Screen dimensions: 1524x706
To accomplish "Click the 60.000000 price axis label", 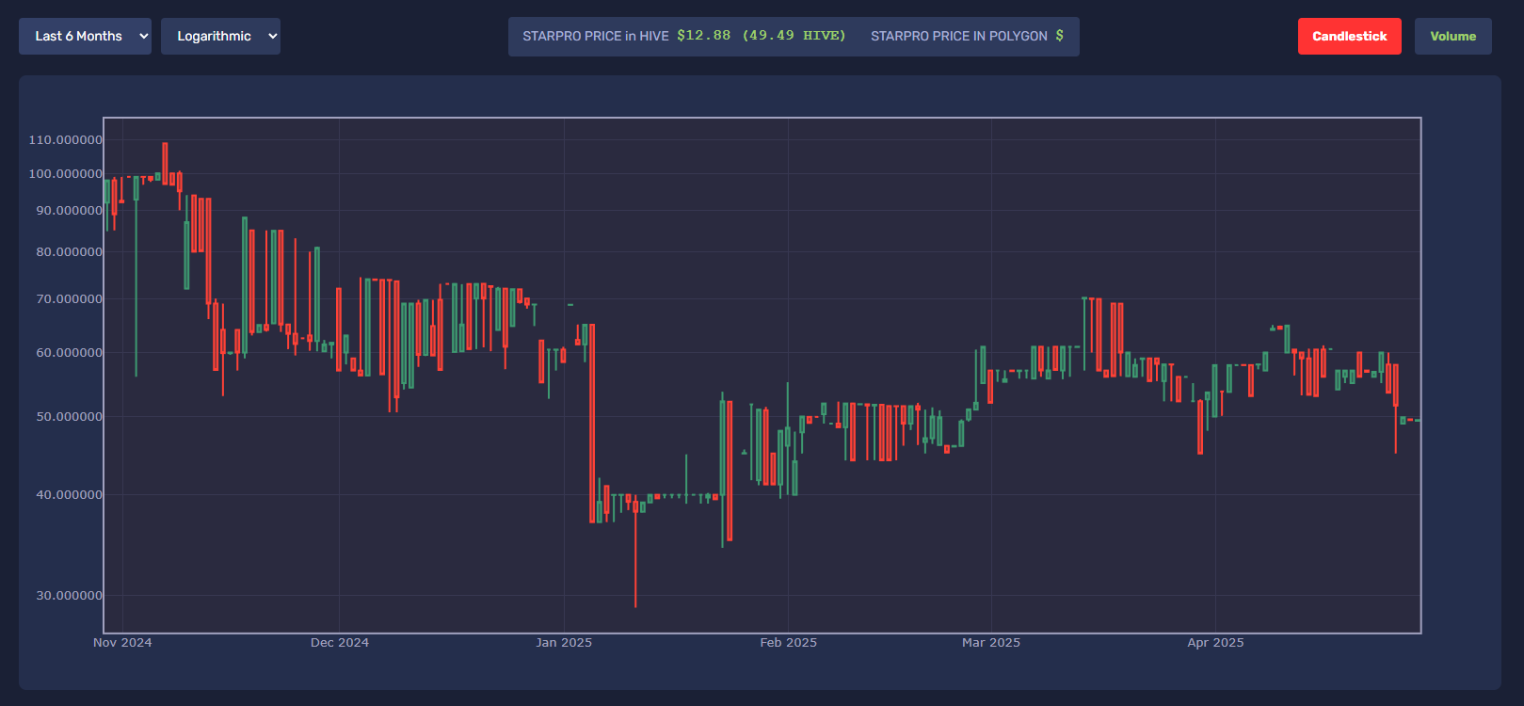I will [x=70, y=353].
